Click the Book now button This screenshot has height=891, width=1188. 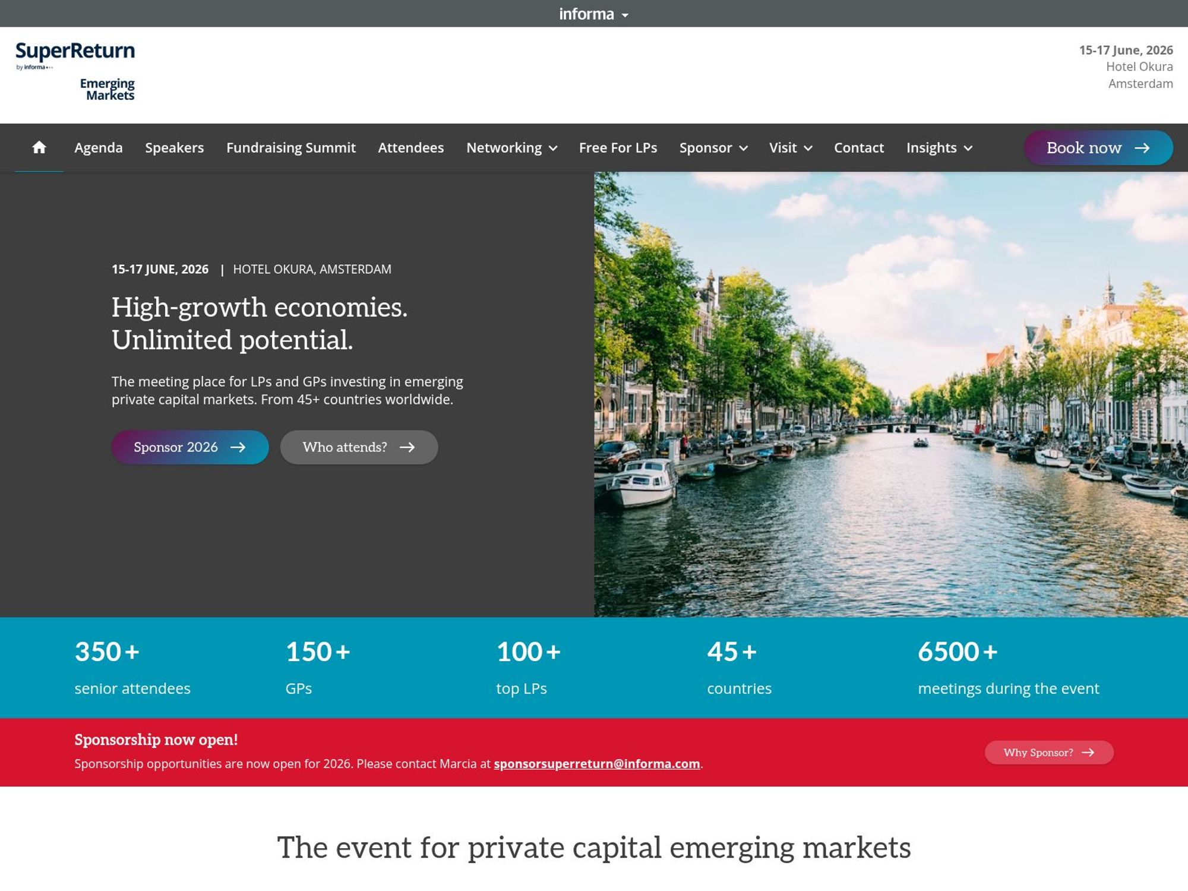pyautogui.click(x=1098, y=148)
